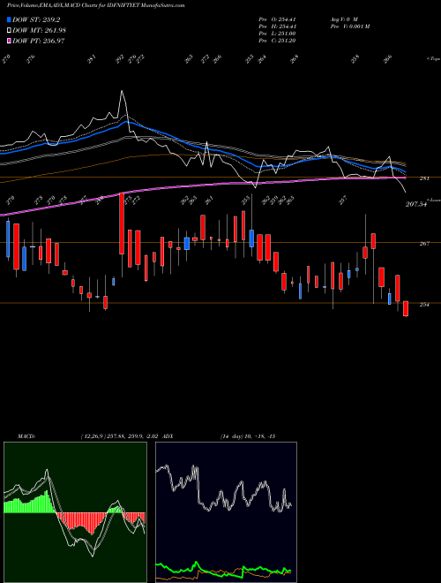Open the green MACD histogram chart panel
The image size is (441, 583).
tap(75, 512)
